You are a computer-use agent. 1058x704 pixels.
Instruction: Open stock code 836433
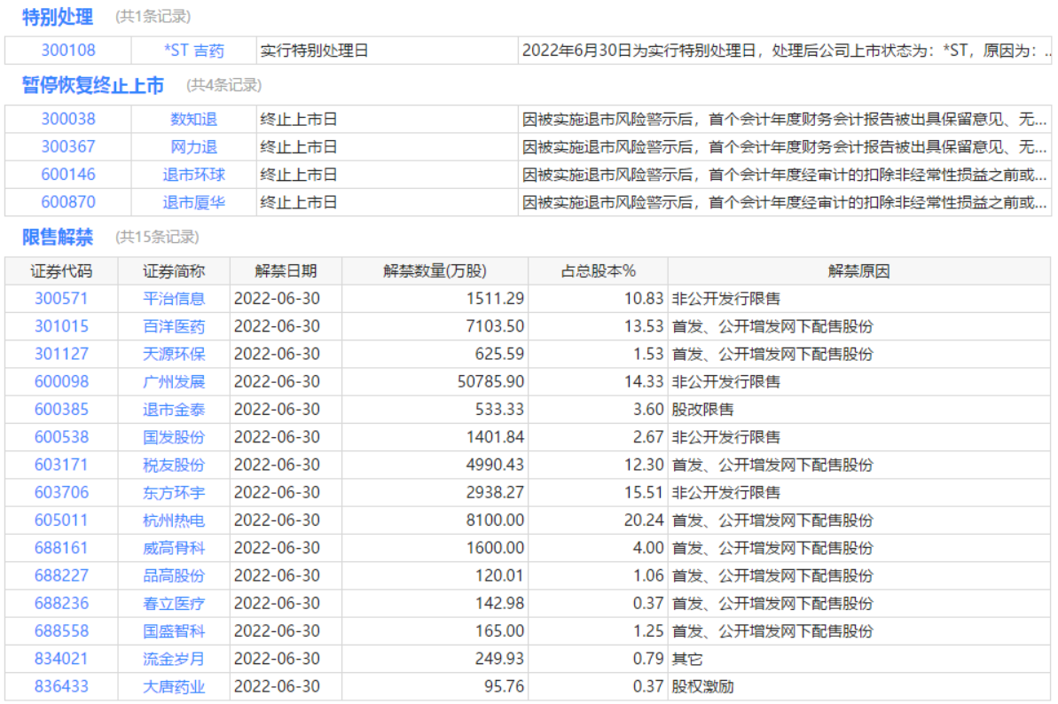coord(61,685)
